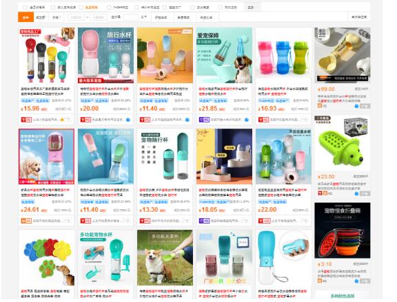Click purple shop badge on ¥18.05 card

204,221
